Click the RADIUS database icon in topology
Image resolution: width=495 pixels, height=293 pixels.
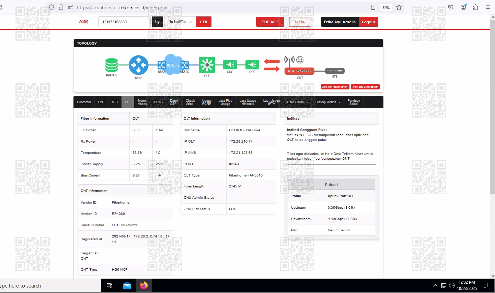(112, 65)
